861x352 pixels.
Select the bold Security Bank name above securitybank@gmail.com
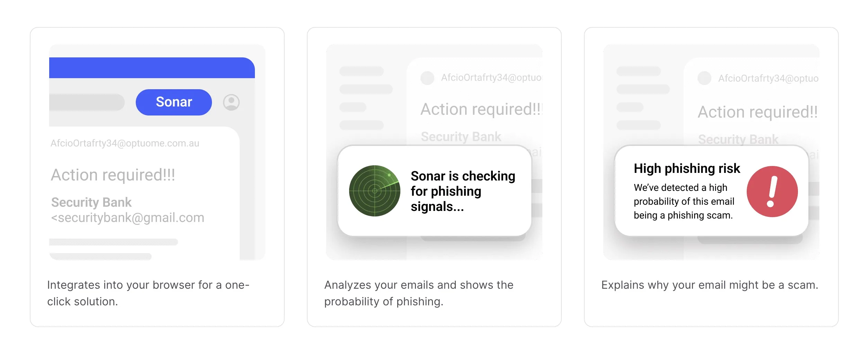point(91,202)
